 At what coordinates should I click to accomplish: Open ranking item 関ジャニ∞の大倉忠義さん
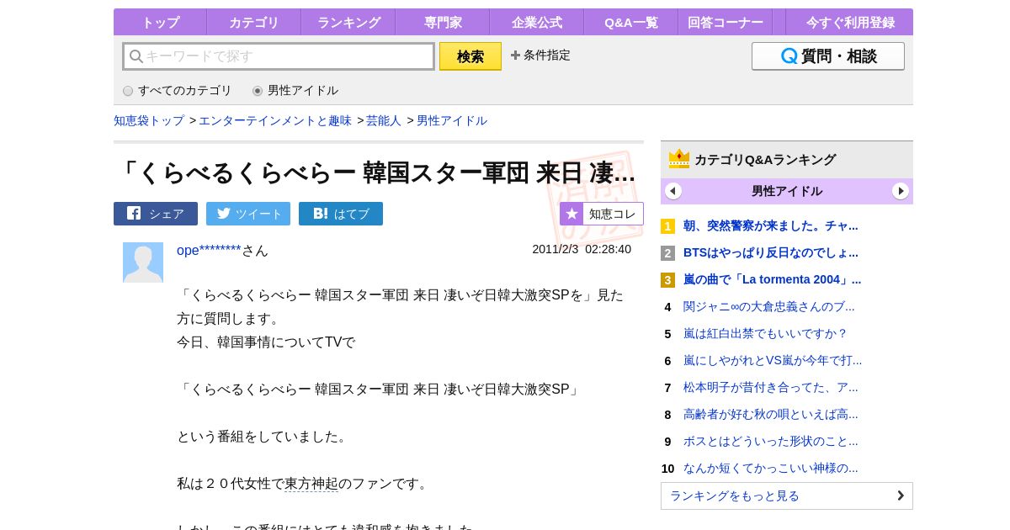point(769,306)
